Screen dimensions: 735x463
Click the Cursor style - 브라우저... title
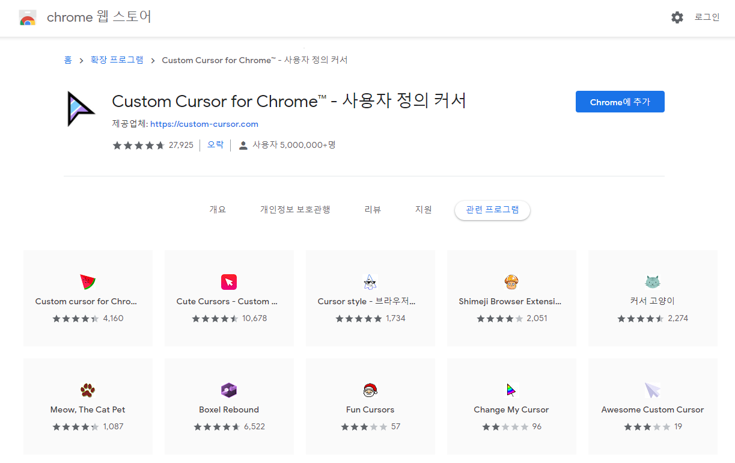tap(367, 301)
